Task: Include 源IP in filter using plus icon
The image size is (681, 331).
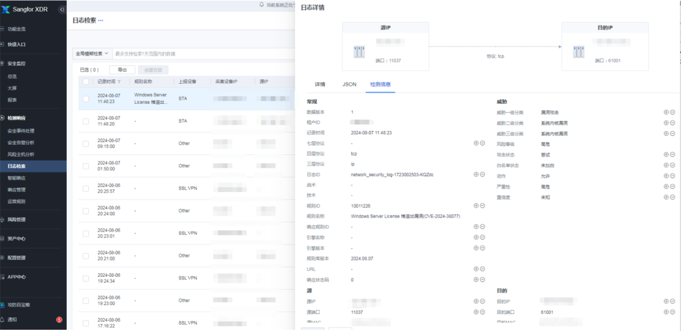Action: tap(476, 301)
